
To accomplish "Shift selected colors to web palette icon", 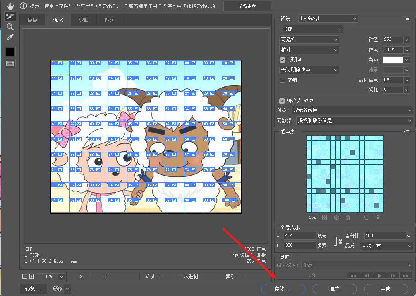I will (x=336, y=217).
